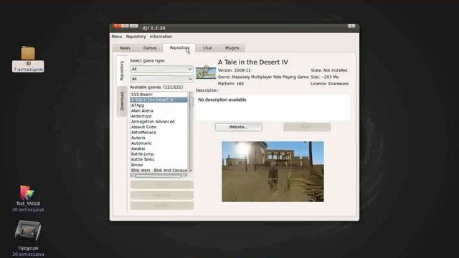Switch to the Plugins tab

[x=232, y=48]
